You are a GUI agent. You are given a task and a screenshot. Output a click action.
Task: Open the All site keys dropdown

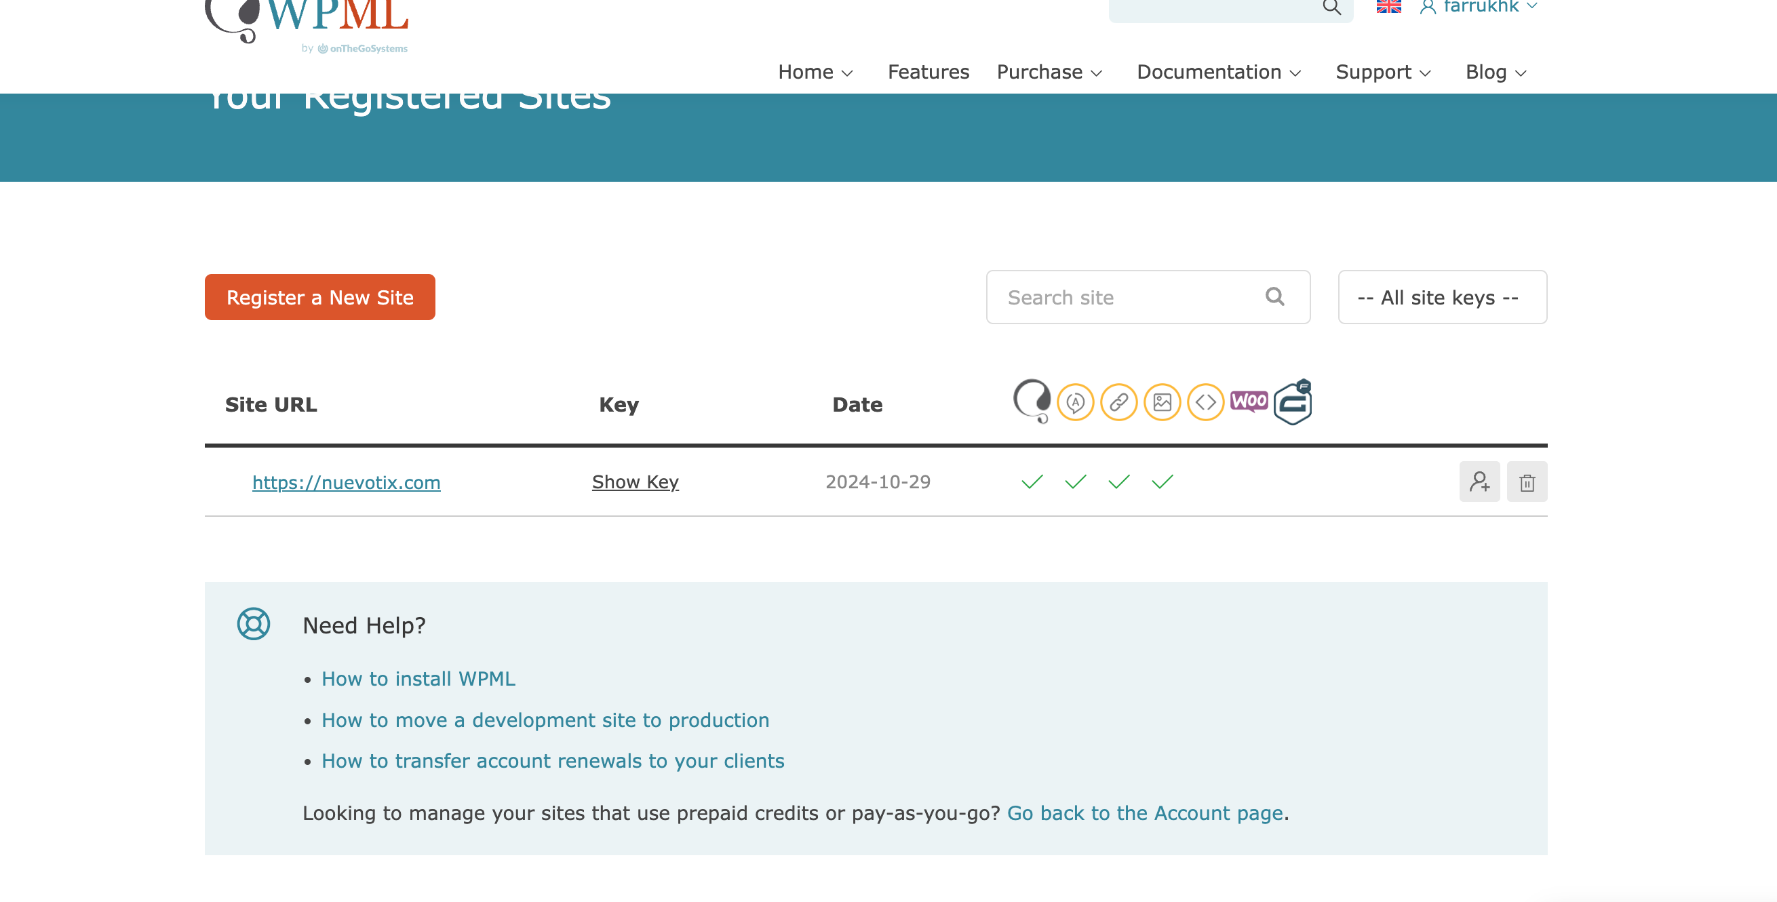(x=1442, y=297)
